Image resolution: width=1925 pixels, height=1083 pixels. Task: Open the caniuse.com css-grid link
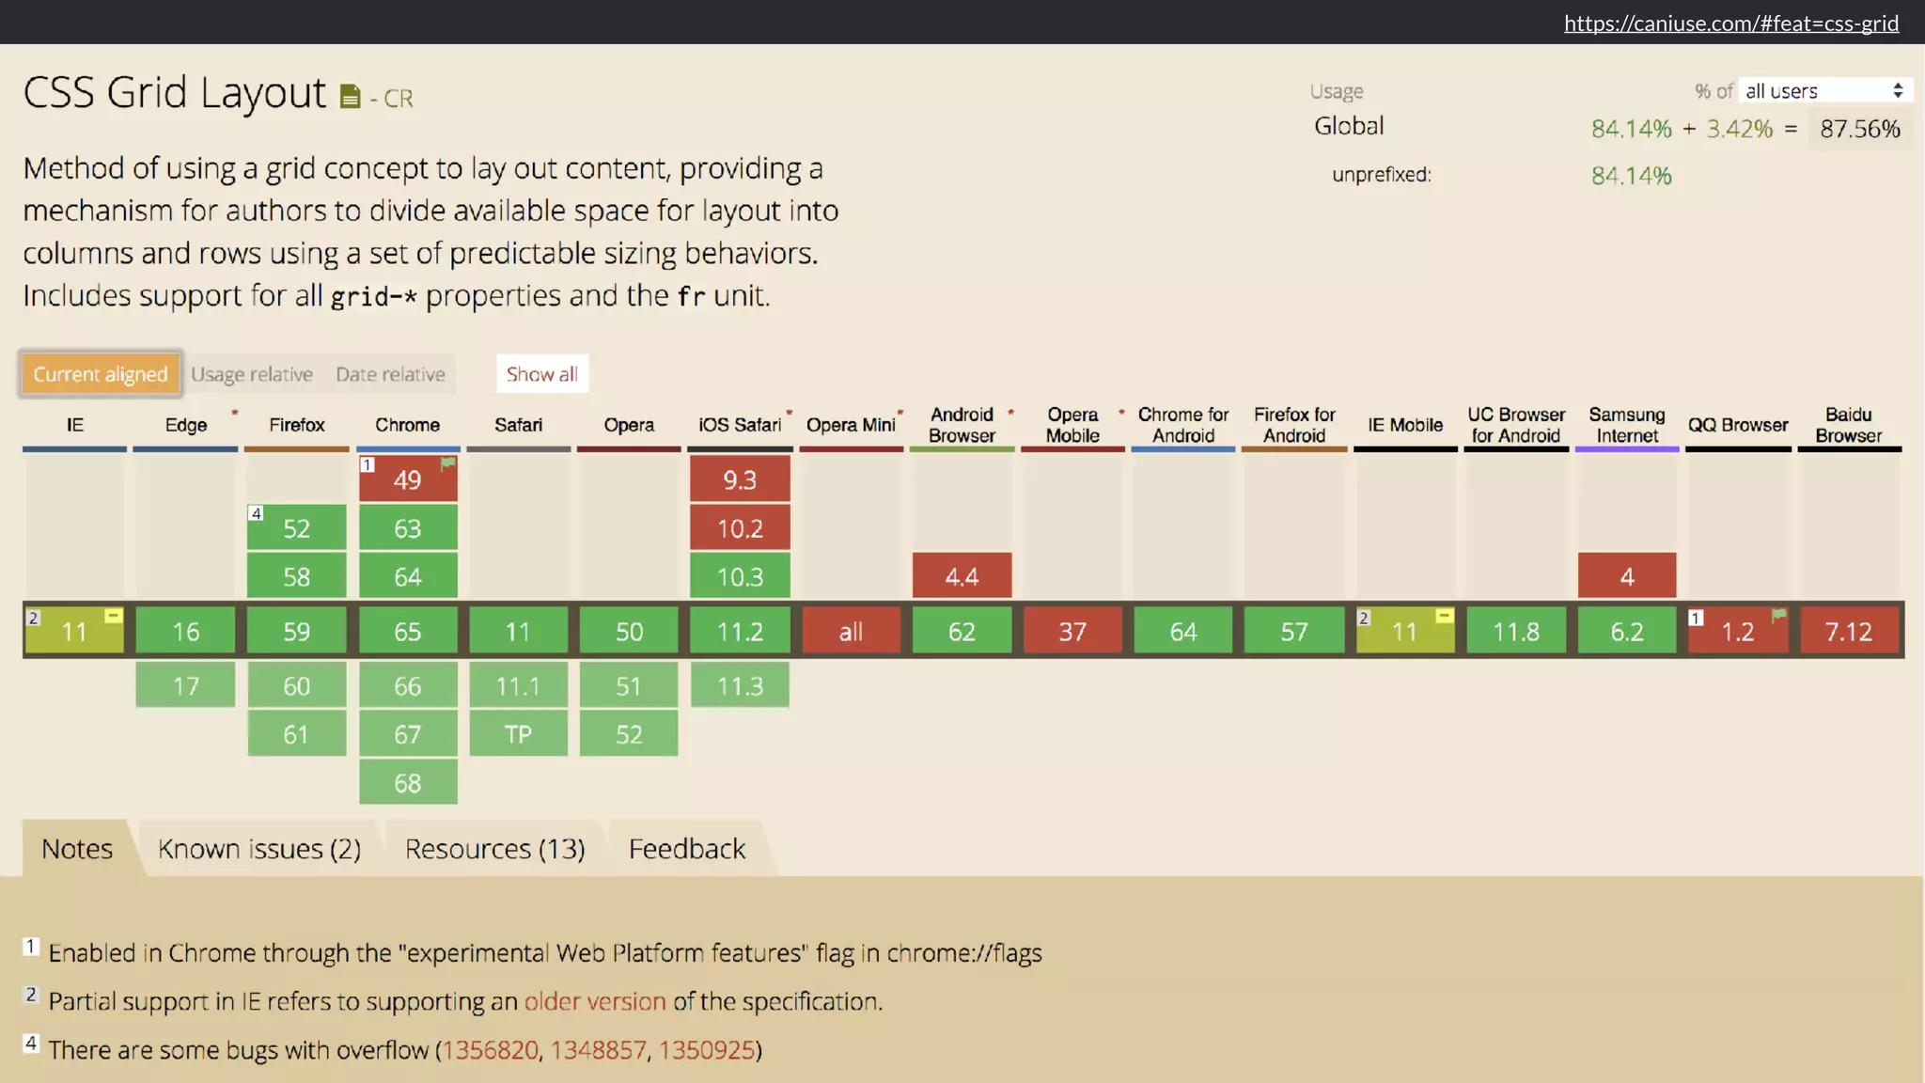1730,23
